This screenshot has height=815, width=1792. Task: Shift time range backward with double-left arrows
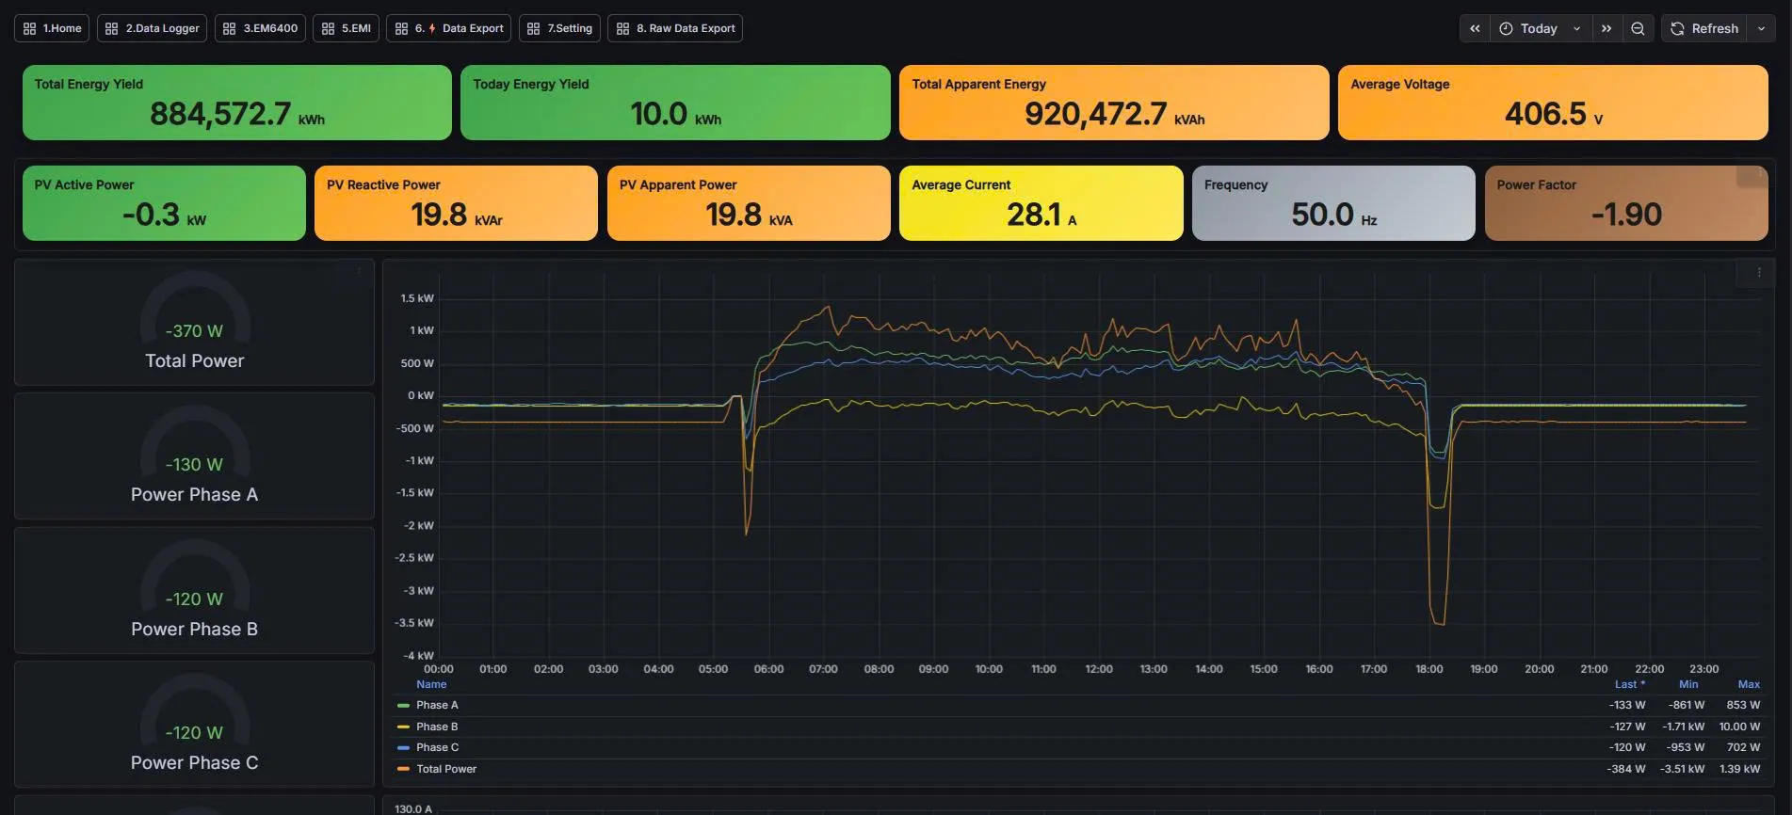(1476, 28)
